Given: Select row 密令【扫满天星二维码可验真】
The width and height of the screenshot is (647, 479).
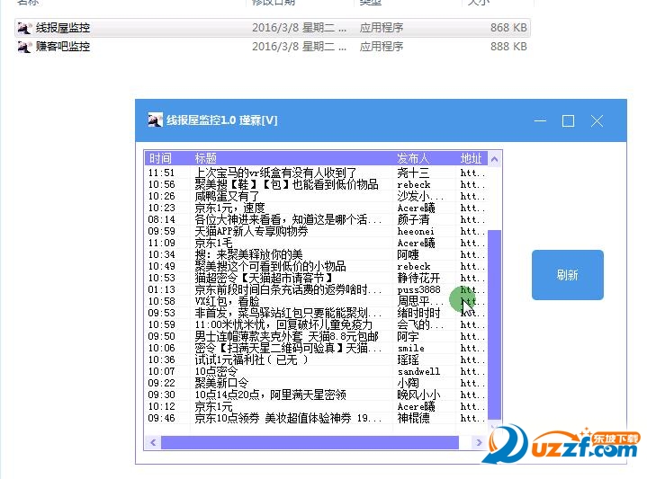Looking at the screenshot, I should [316, 348].
